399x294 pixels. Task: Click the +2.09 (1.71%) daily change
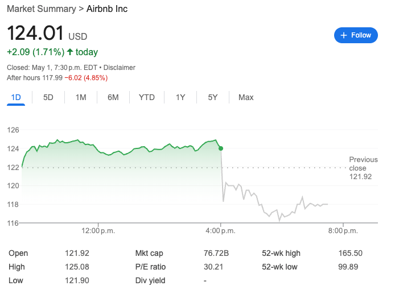click(x=36, y=52)
